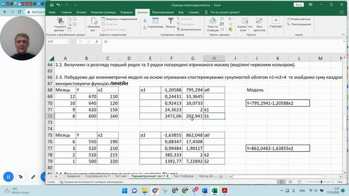
Task: Open the Завдання sheet tab
Action: pos(73,176)
